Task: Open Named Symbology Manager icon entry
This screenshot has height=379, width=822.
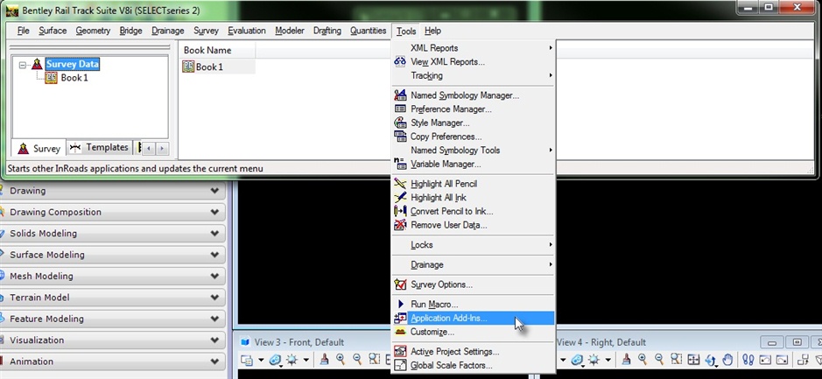Action: coord(400,95)
